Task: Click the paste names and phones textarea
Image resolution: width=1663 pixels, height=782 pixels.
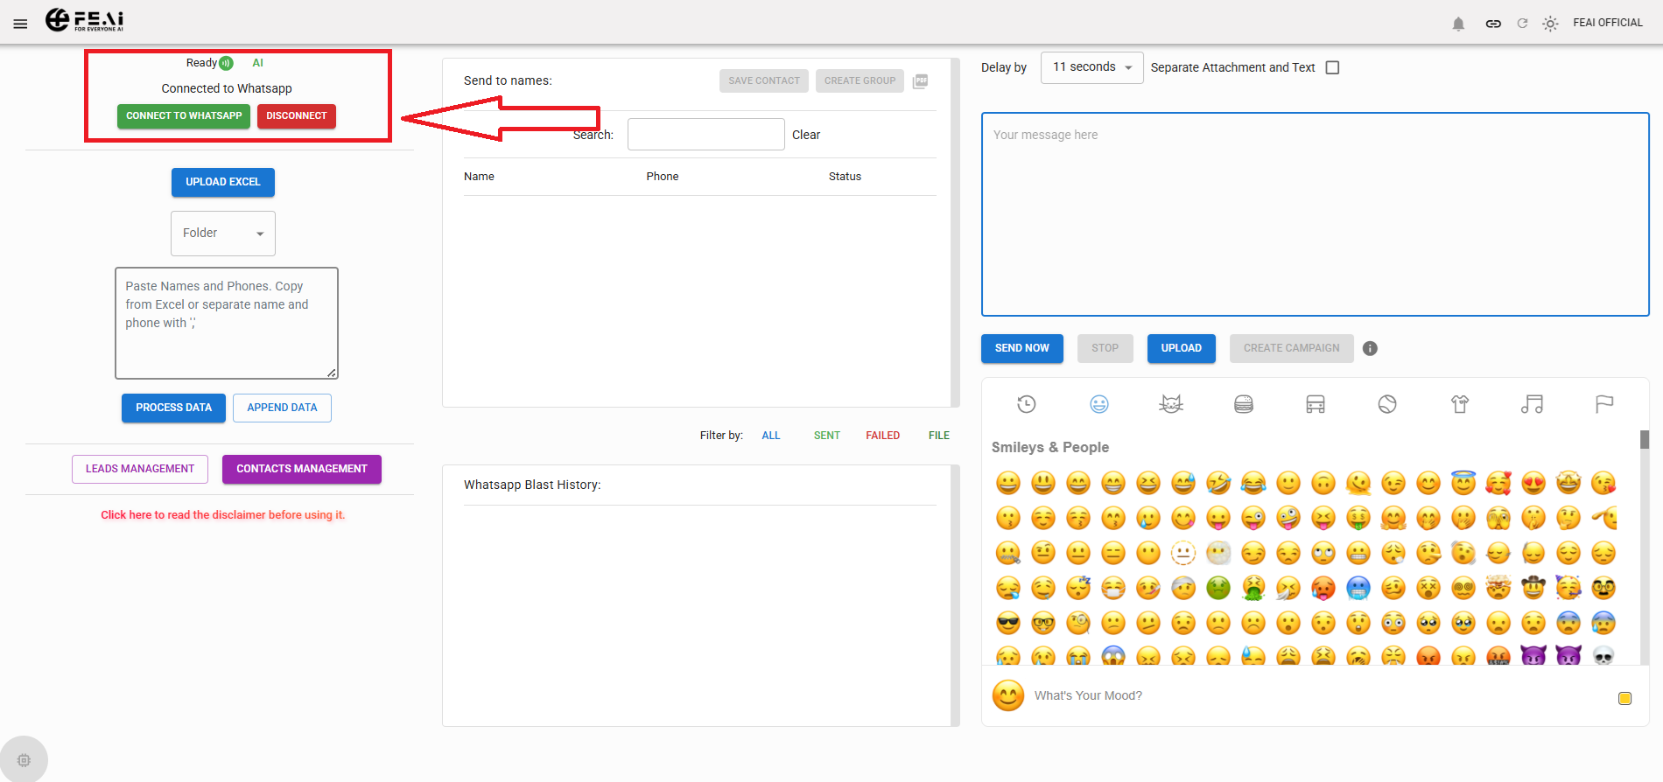Action: pyautogui.click(x=227, y=323)
